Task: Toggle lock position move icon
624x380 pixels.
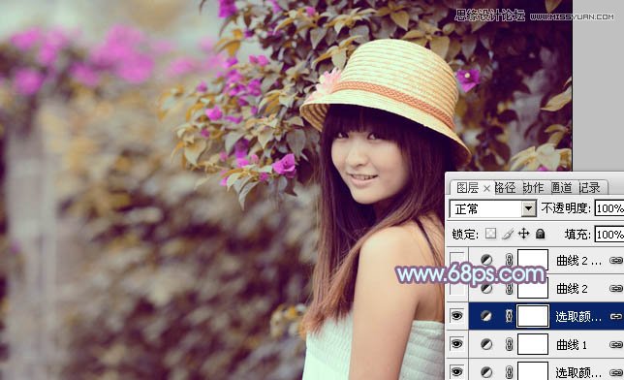Action: [523, 234]
